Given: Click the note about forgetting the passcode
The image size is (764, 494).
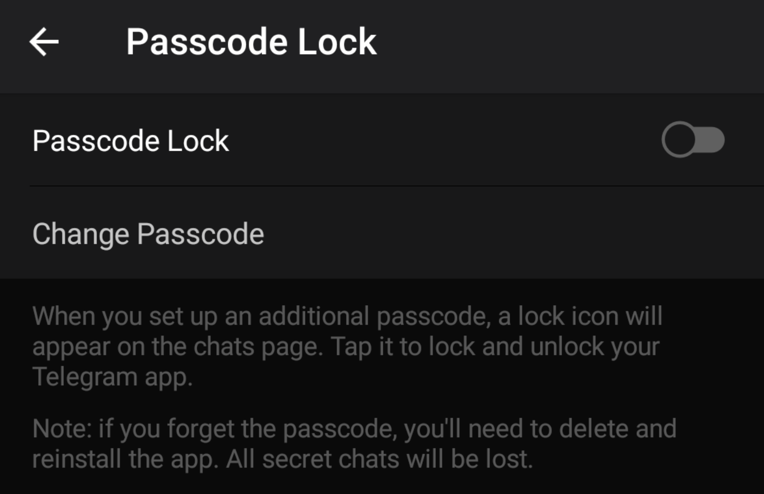Looking at the screenshot, I should (x=354, y=444).
